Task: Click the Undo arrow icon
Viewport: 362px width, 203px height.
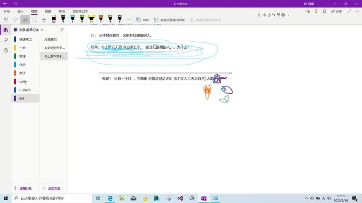Action: (x=6, y=20)
